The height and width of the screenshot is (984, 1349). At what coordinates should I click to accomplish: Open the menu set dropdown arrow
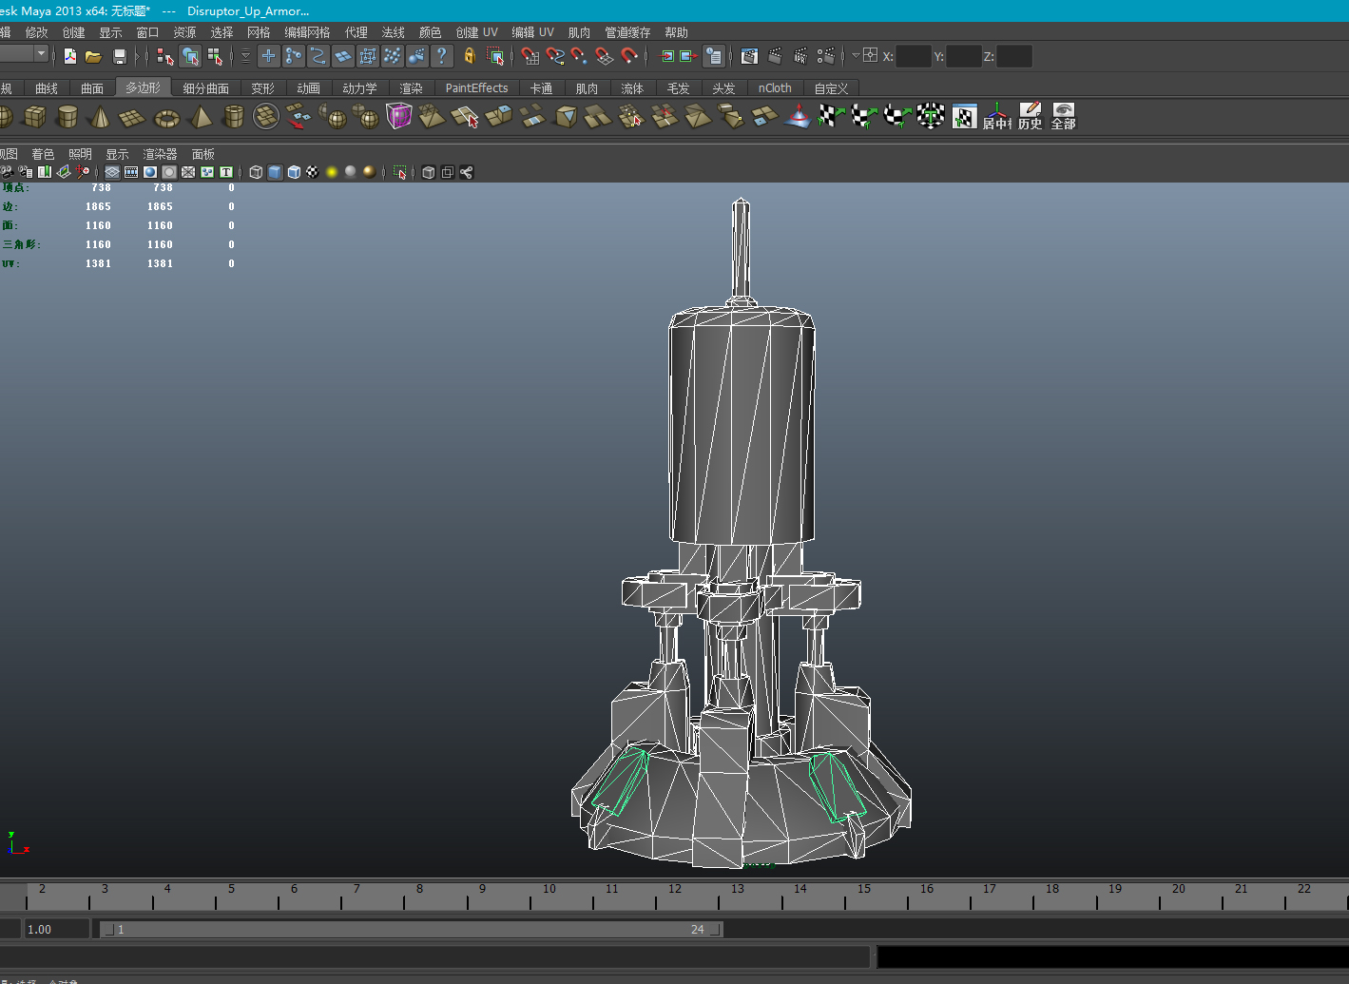41,54
